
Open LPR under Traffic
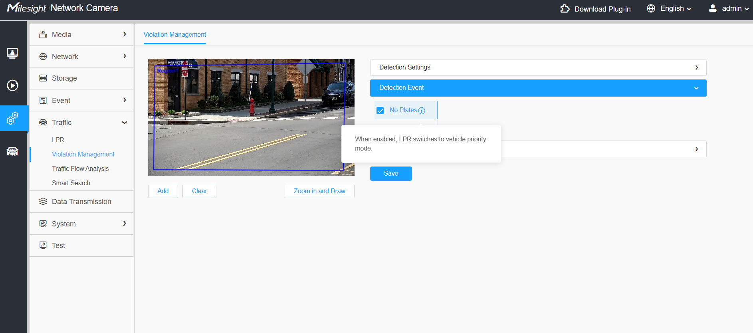pos(58,140)
